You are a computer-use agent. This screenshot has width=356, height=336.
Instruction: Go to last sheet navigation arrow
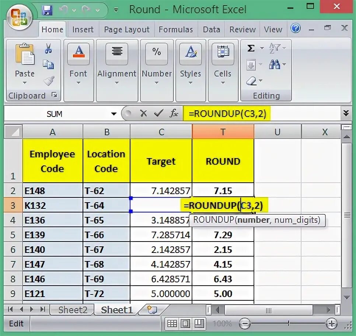tap(43, 309)
